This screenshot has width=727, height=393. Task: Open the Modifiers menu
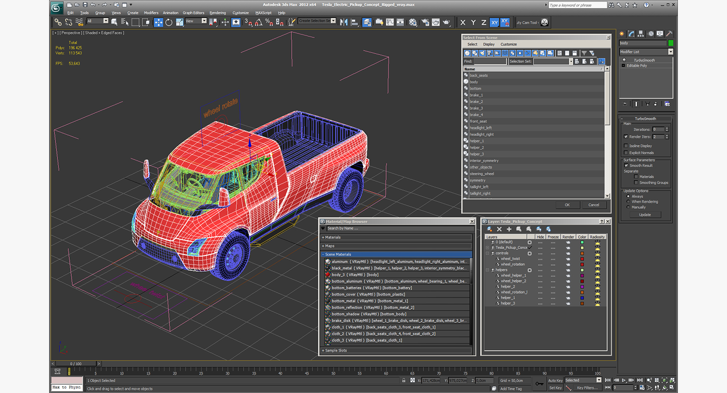coord(151,13)
